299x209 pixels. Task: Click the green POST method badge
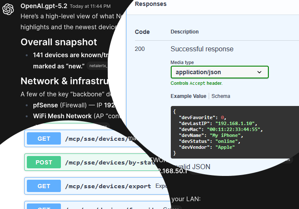pyautogui.click(x=44, y=162)
